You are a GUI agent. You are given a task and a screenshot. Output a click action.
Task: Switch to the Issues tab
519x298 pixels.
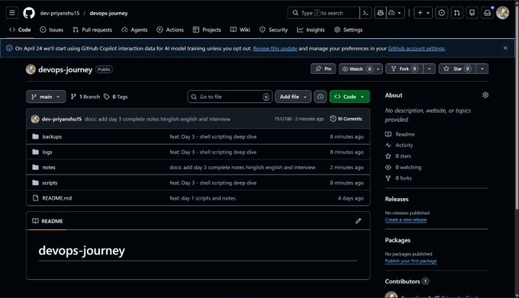tap(52, 30)
